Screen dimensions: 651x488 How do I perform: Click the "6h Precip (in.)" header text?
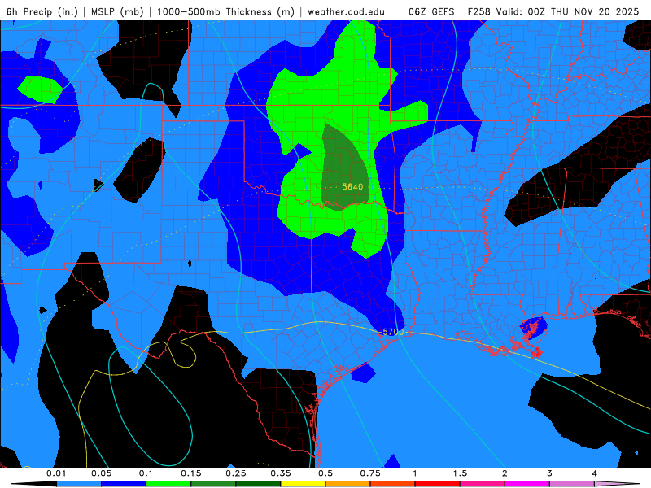(x=42, y=11)
